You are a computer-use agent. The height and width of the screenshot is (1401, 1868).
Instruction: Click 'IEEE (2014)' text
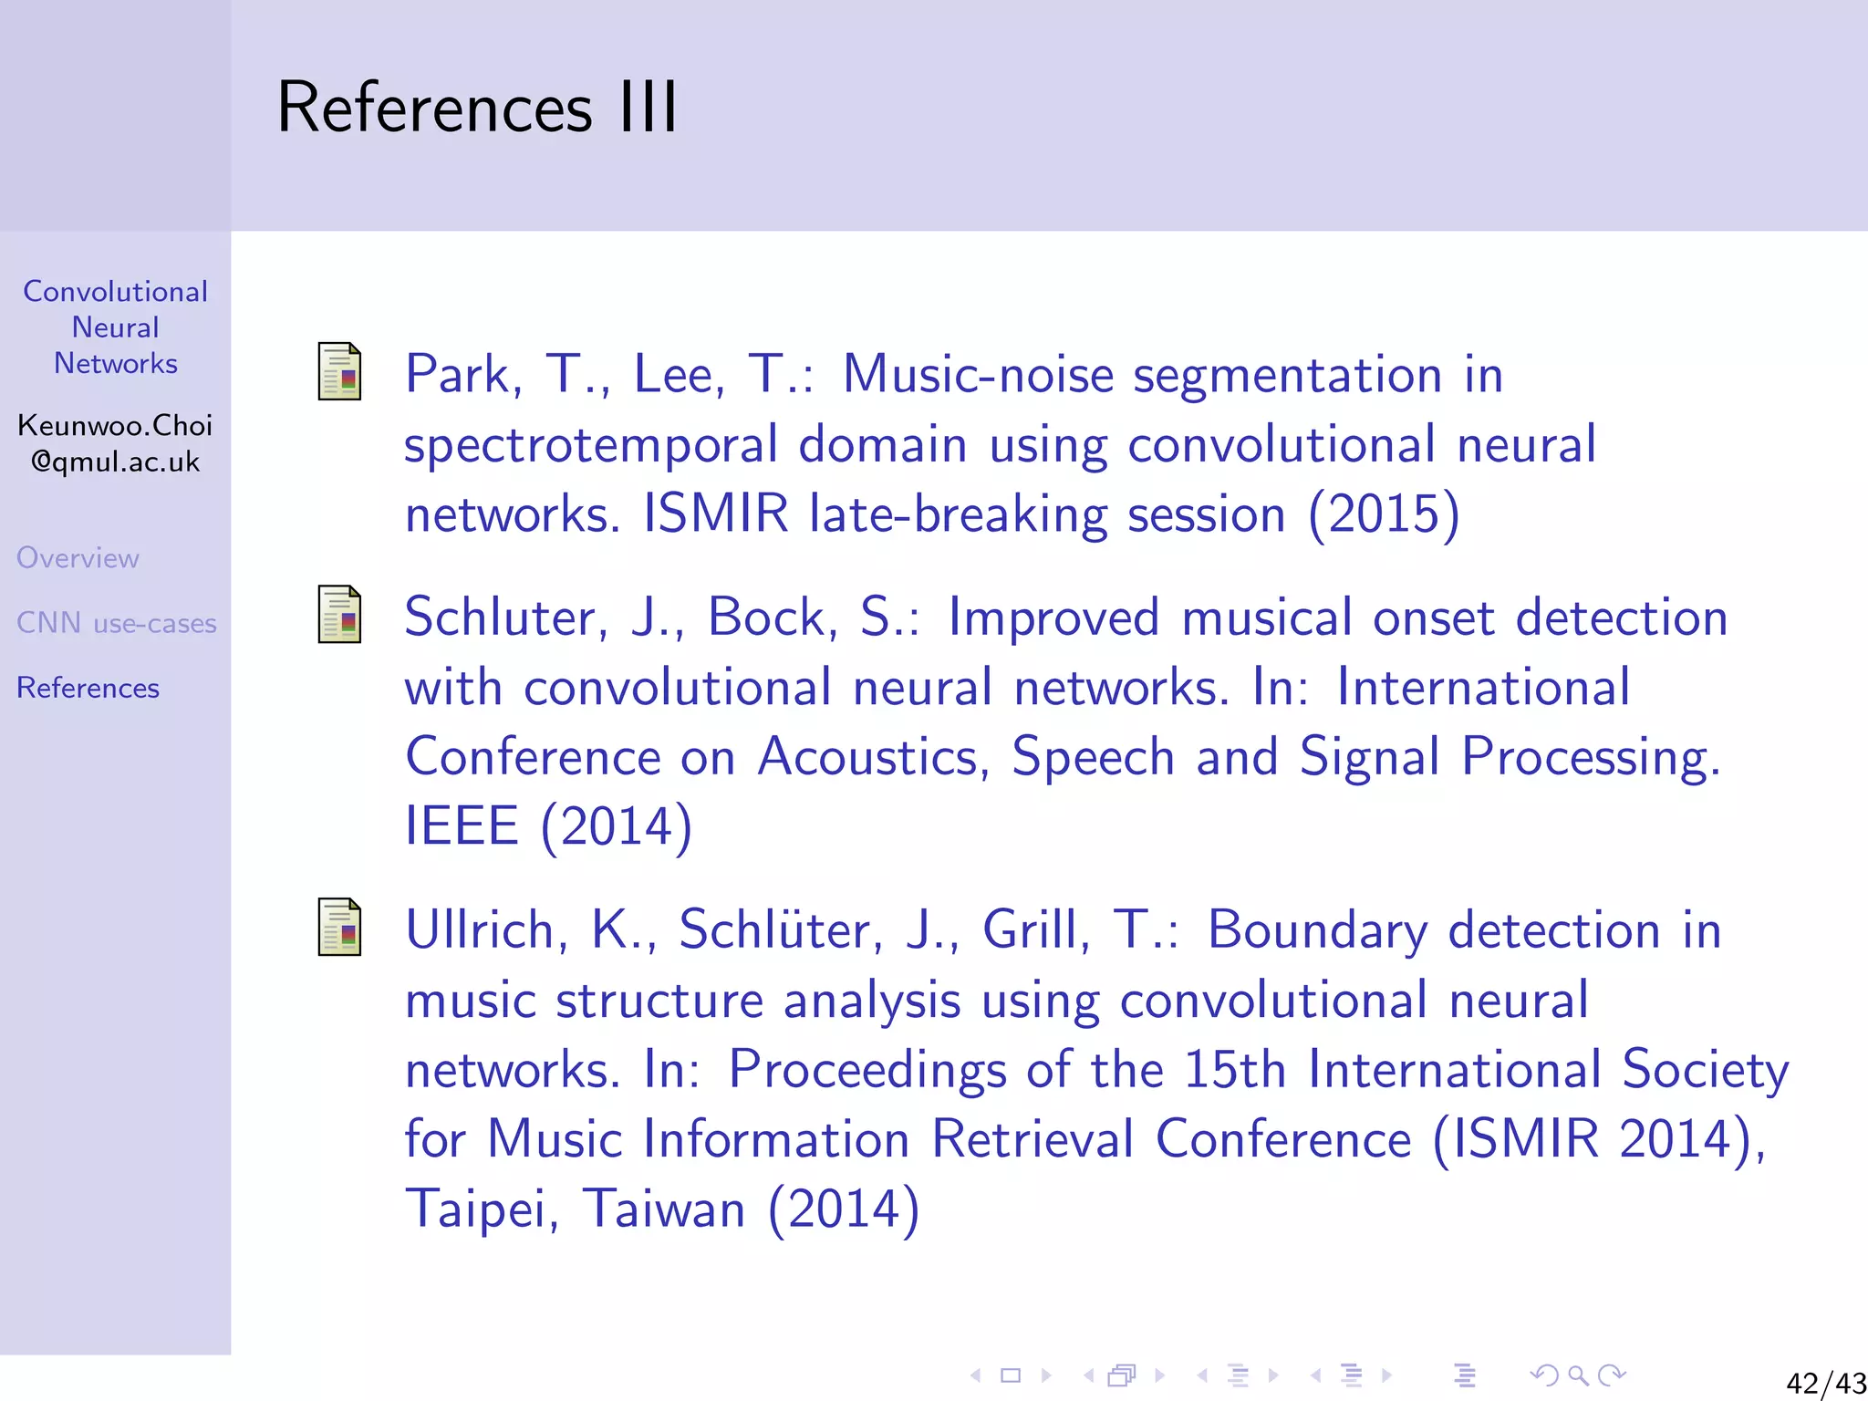point(548,826)
